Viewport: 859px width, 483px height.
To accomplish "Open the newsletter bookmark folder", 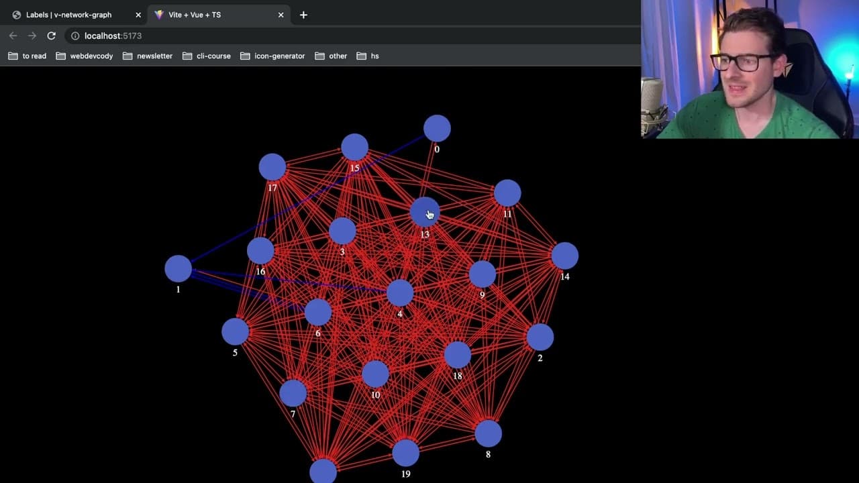I will pos(148,56).
